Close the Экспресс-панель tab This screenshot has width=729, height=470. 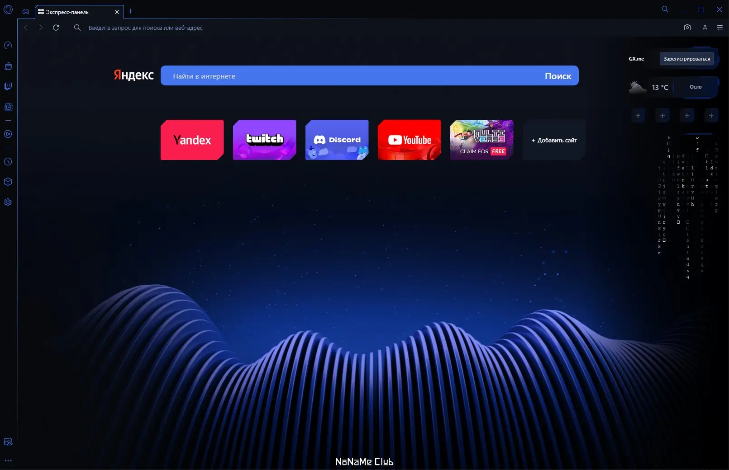[117, 12]
